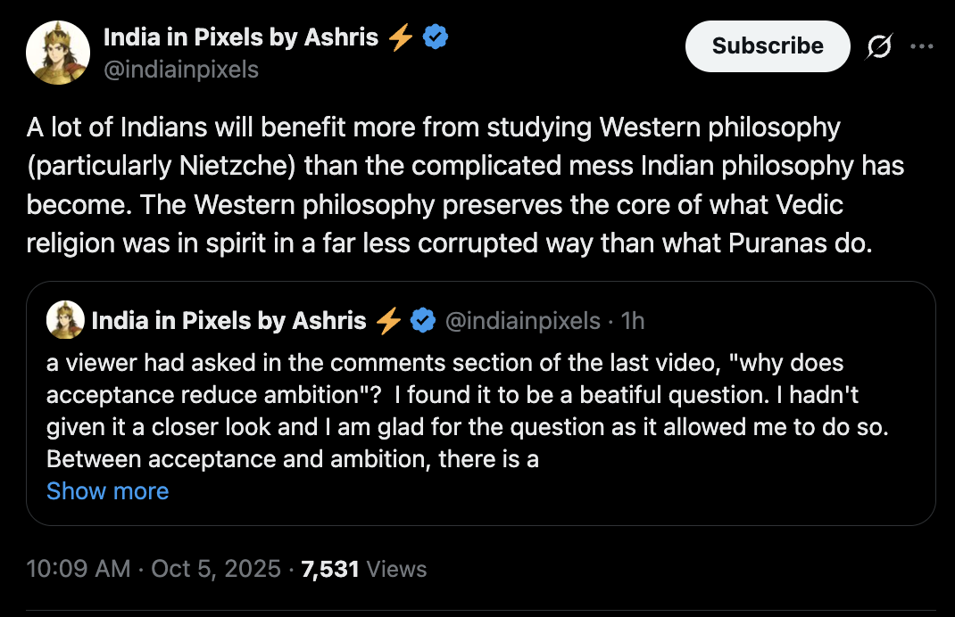This screenshot has width=955, height=617.
Task: Open the large profile avatar of the tweet author
Action: [58, 53]
